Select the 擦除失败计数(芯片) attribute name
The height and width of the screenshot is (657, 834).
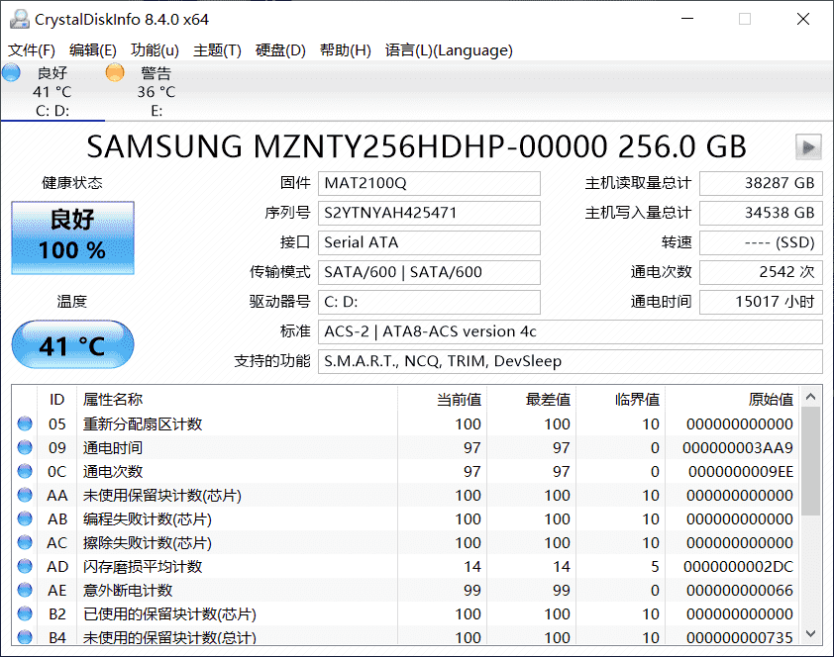pos(148,542)
